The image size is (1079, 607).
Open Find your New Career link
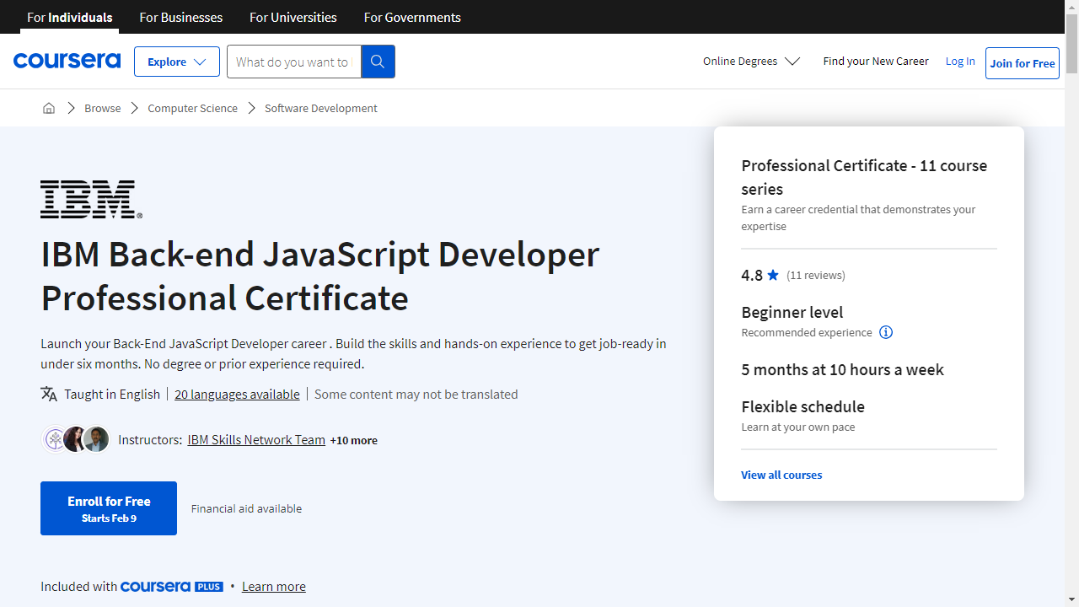pyautogui.click(x=876, y=62)
